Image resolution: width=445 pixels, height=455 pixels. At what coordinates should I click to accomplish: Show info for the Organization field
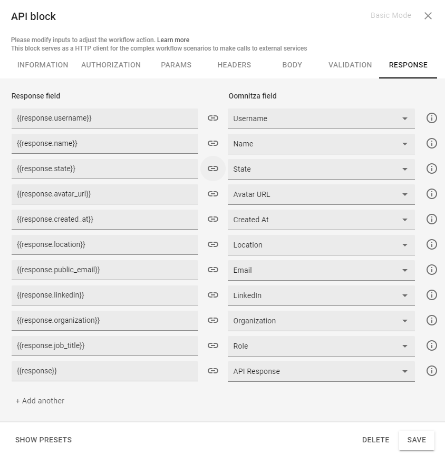[x=431, y=320]
